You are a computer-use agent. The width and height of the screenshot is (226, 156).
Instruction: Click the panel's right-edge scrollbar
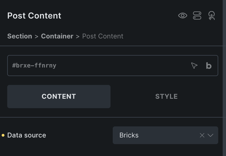tap(224, 78)
